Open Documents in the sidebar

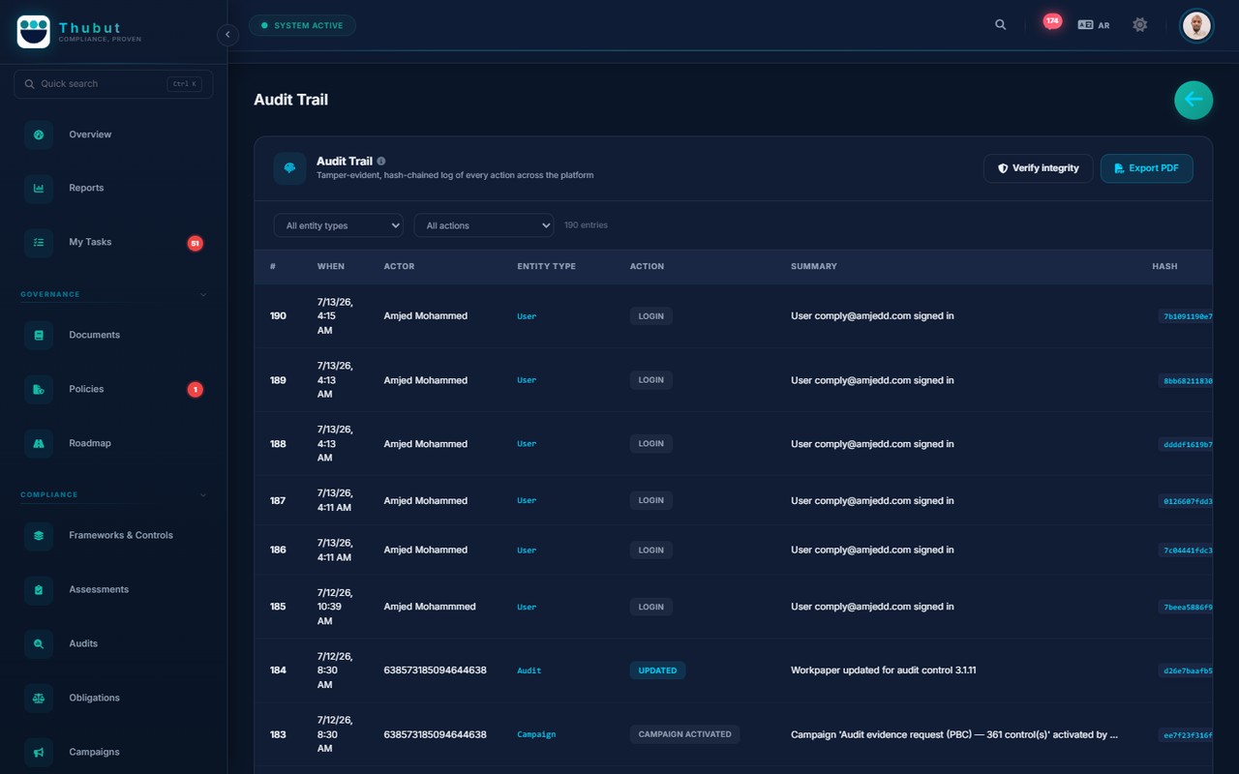[114, 336]
